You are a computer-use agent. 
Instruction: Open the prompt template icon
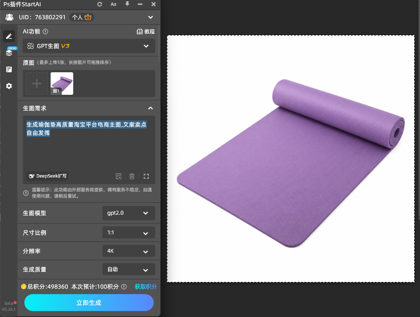click(x=118, y=176)
